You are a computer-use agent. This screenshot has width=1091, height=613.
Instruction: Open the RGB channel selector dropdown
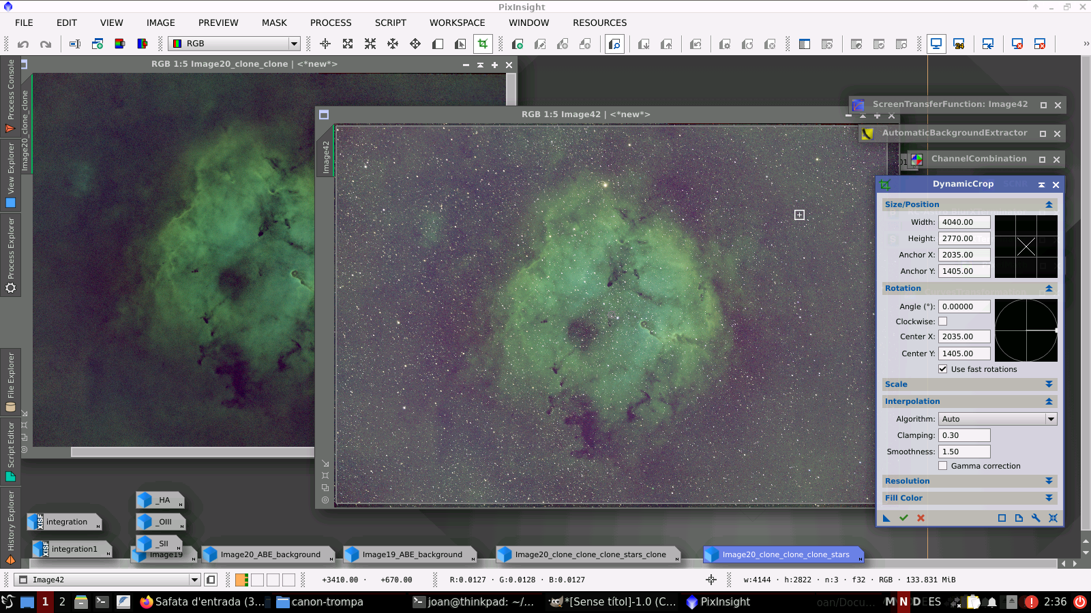coord(235,44)
